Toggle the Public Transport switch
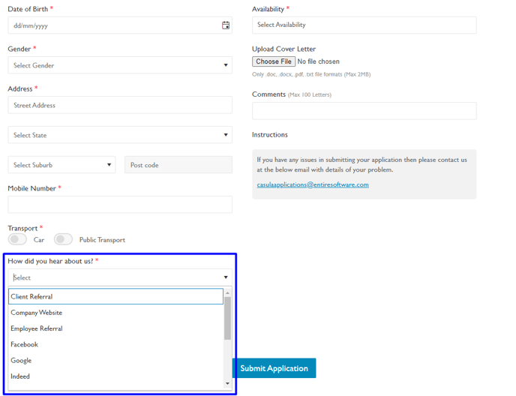The width and height of the screenshot is (516, 396). [63, 239]
